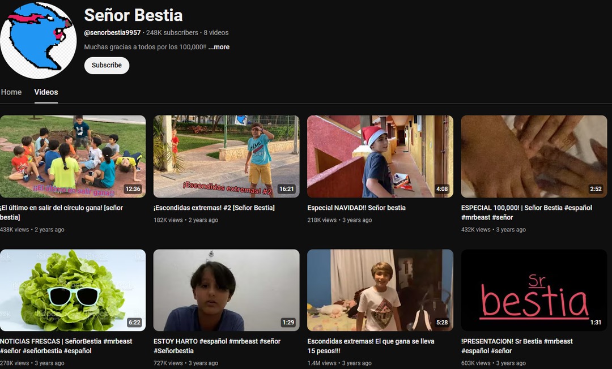612x369 pixels.
Task: Switch to the Home tab
Action: (11, 92)
